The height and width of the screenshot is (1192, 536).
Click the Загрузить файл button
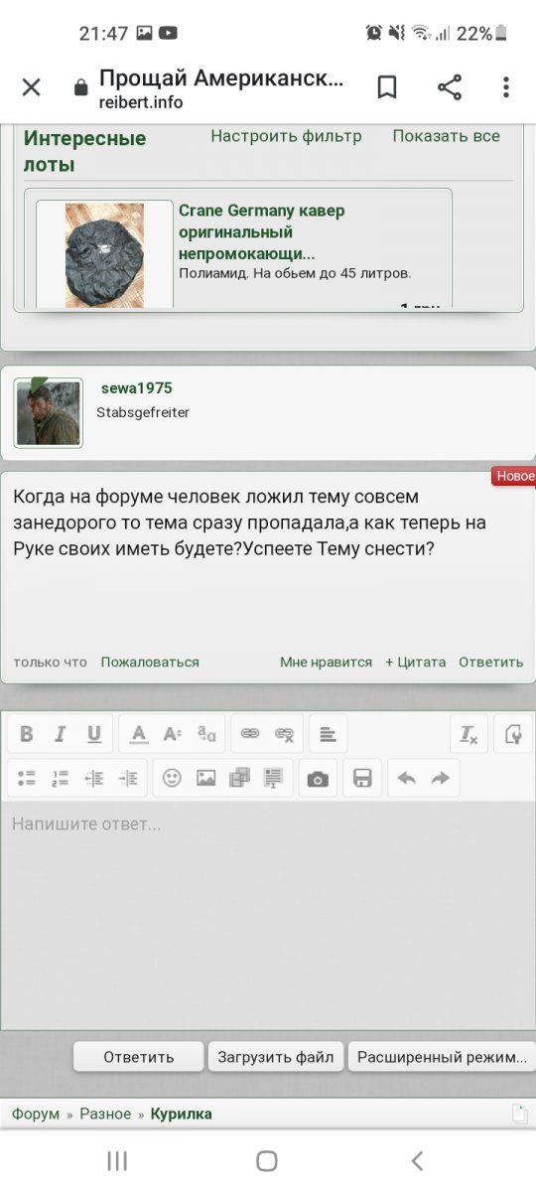pyautogui.click(x=276, y=1057)
